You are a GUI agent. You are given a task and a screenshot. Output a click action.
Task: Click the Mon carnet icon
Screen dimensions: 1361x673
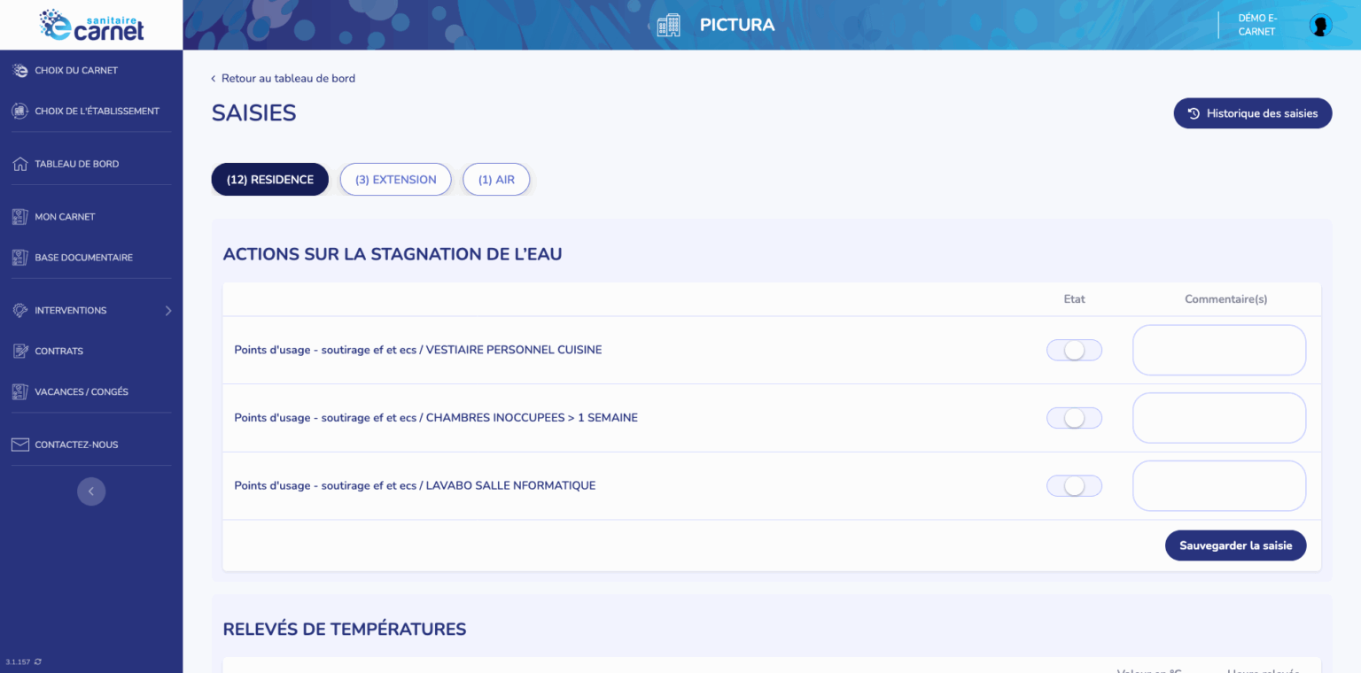(19, 217)
